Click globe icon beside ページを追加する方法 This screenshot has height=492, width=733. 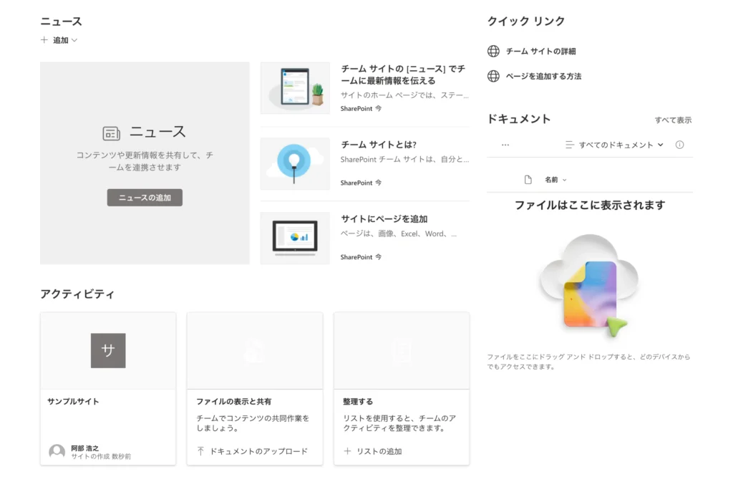point(493,76)
